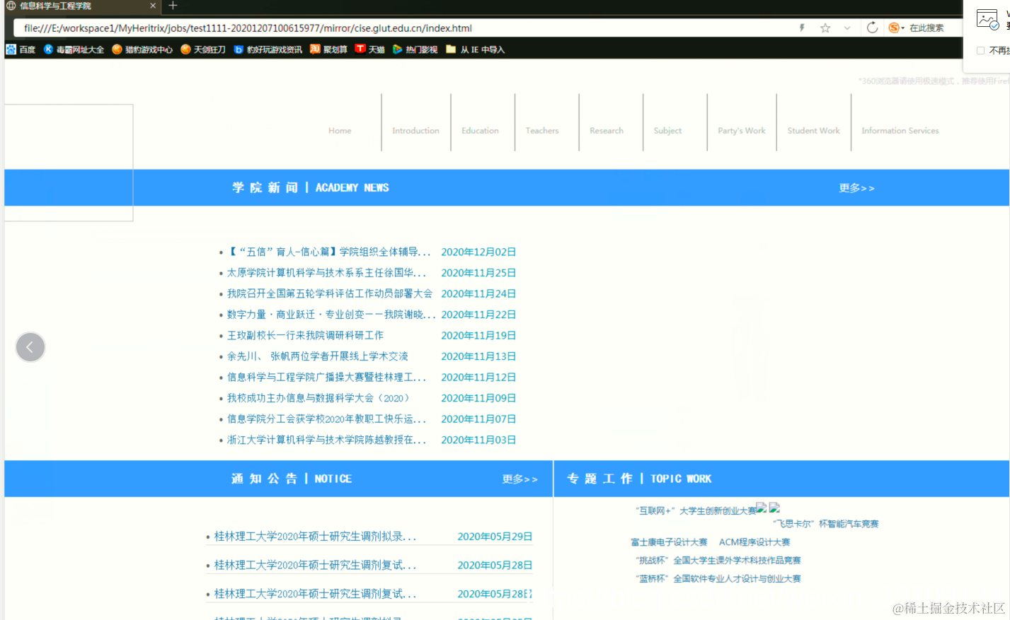Open the Teachers menu item

[x=542, y=131]
